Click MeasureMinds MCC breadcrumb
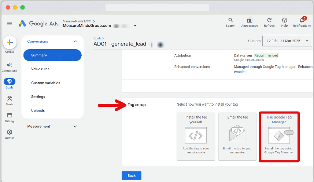 77,21
